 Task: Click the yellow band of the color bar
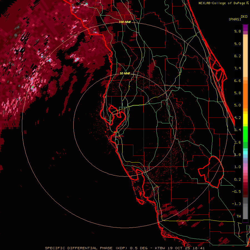point(245,119)
